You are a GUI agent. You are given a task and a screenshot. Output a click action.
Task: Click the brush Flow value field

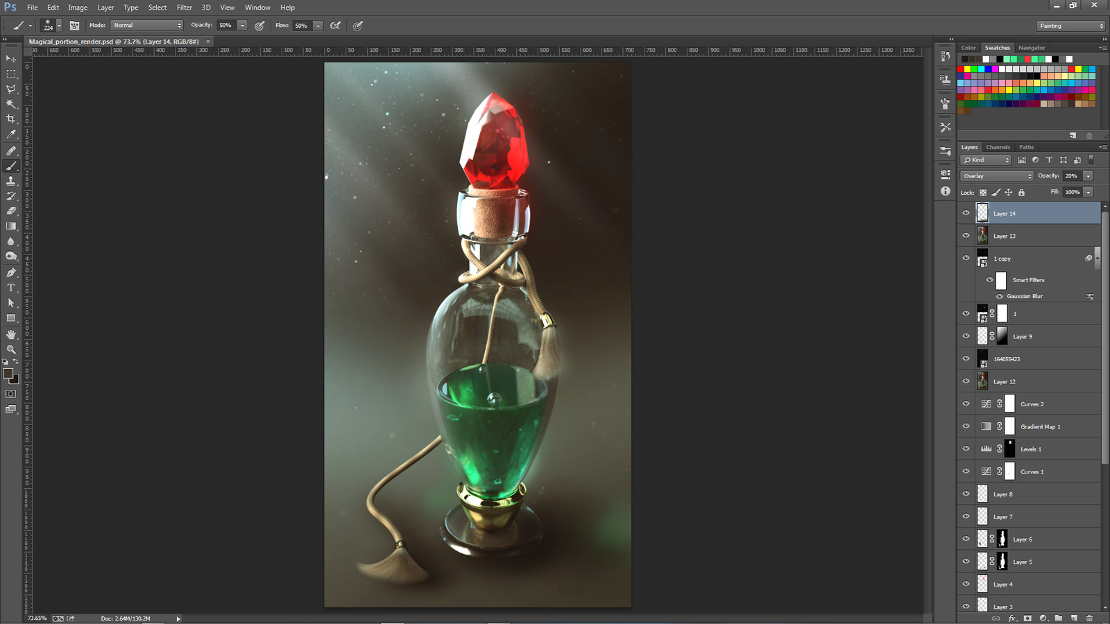(302, 26)
